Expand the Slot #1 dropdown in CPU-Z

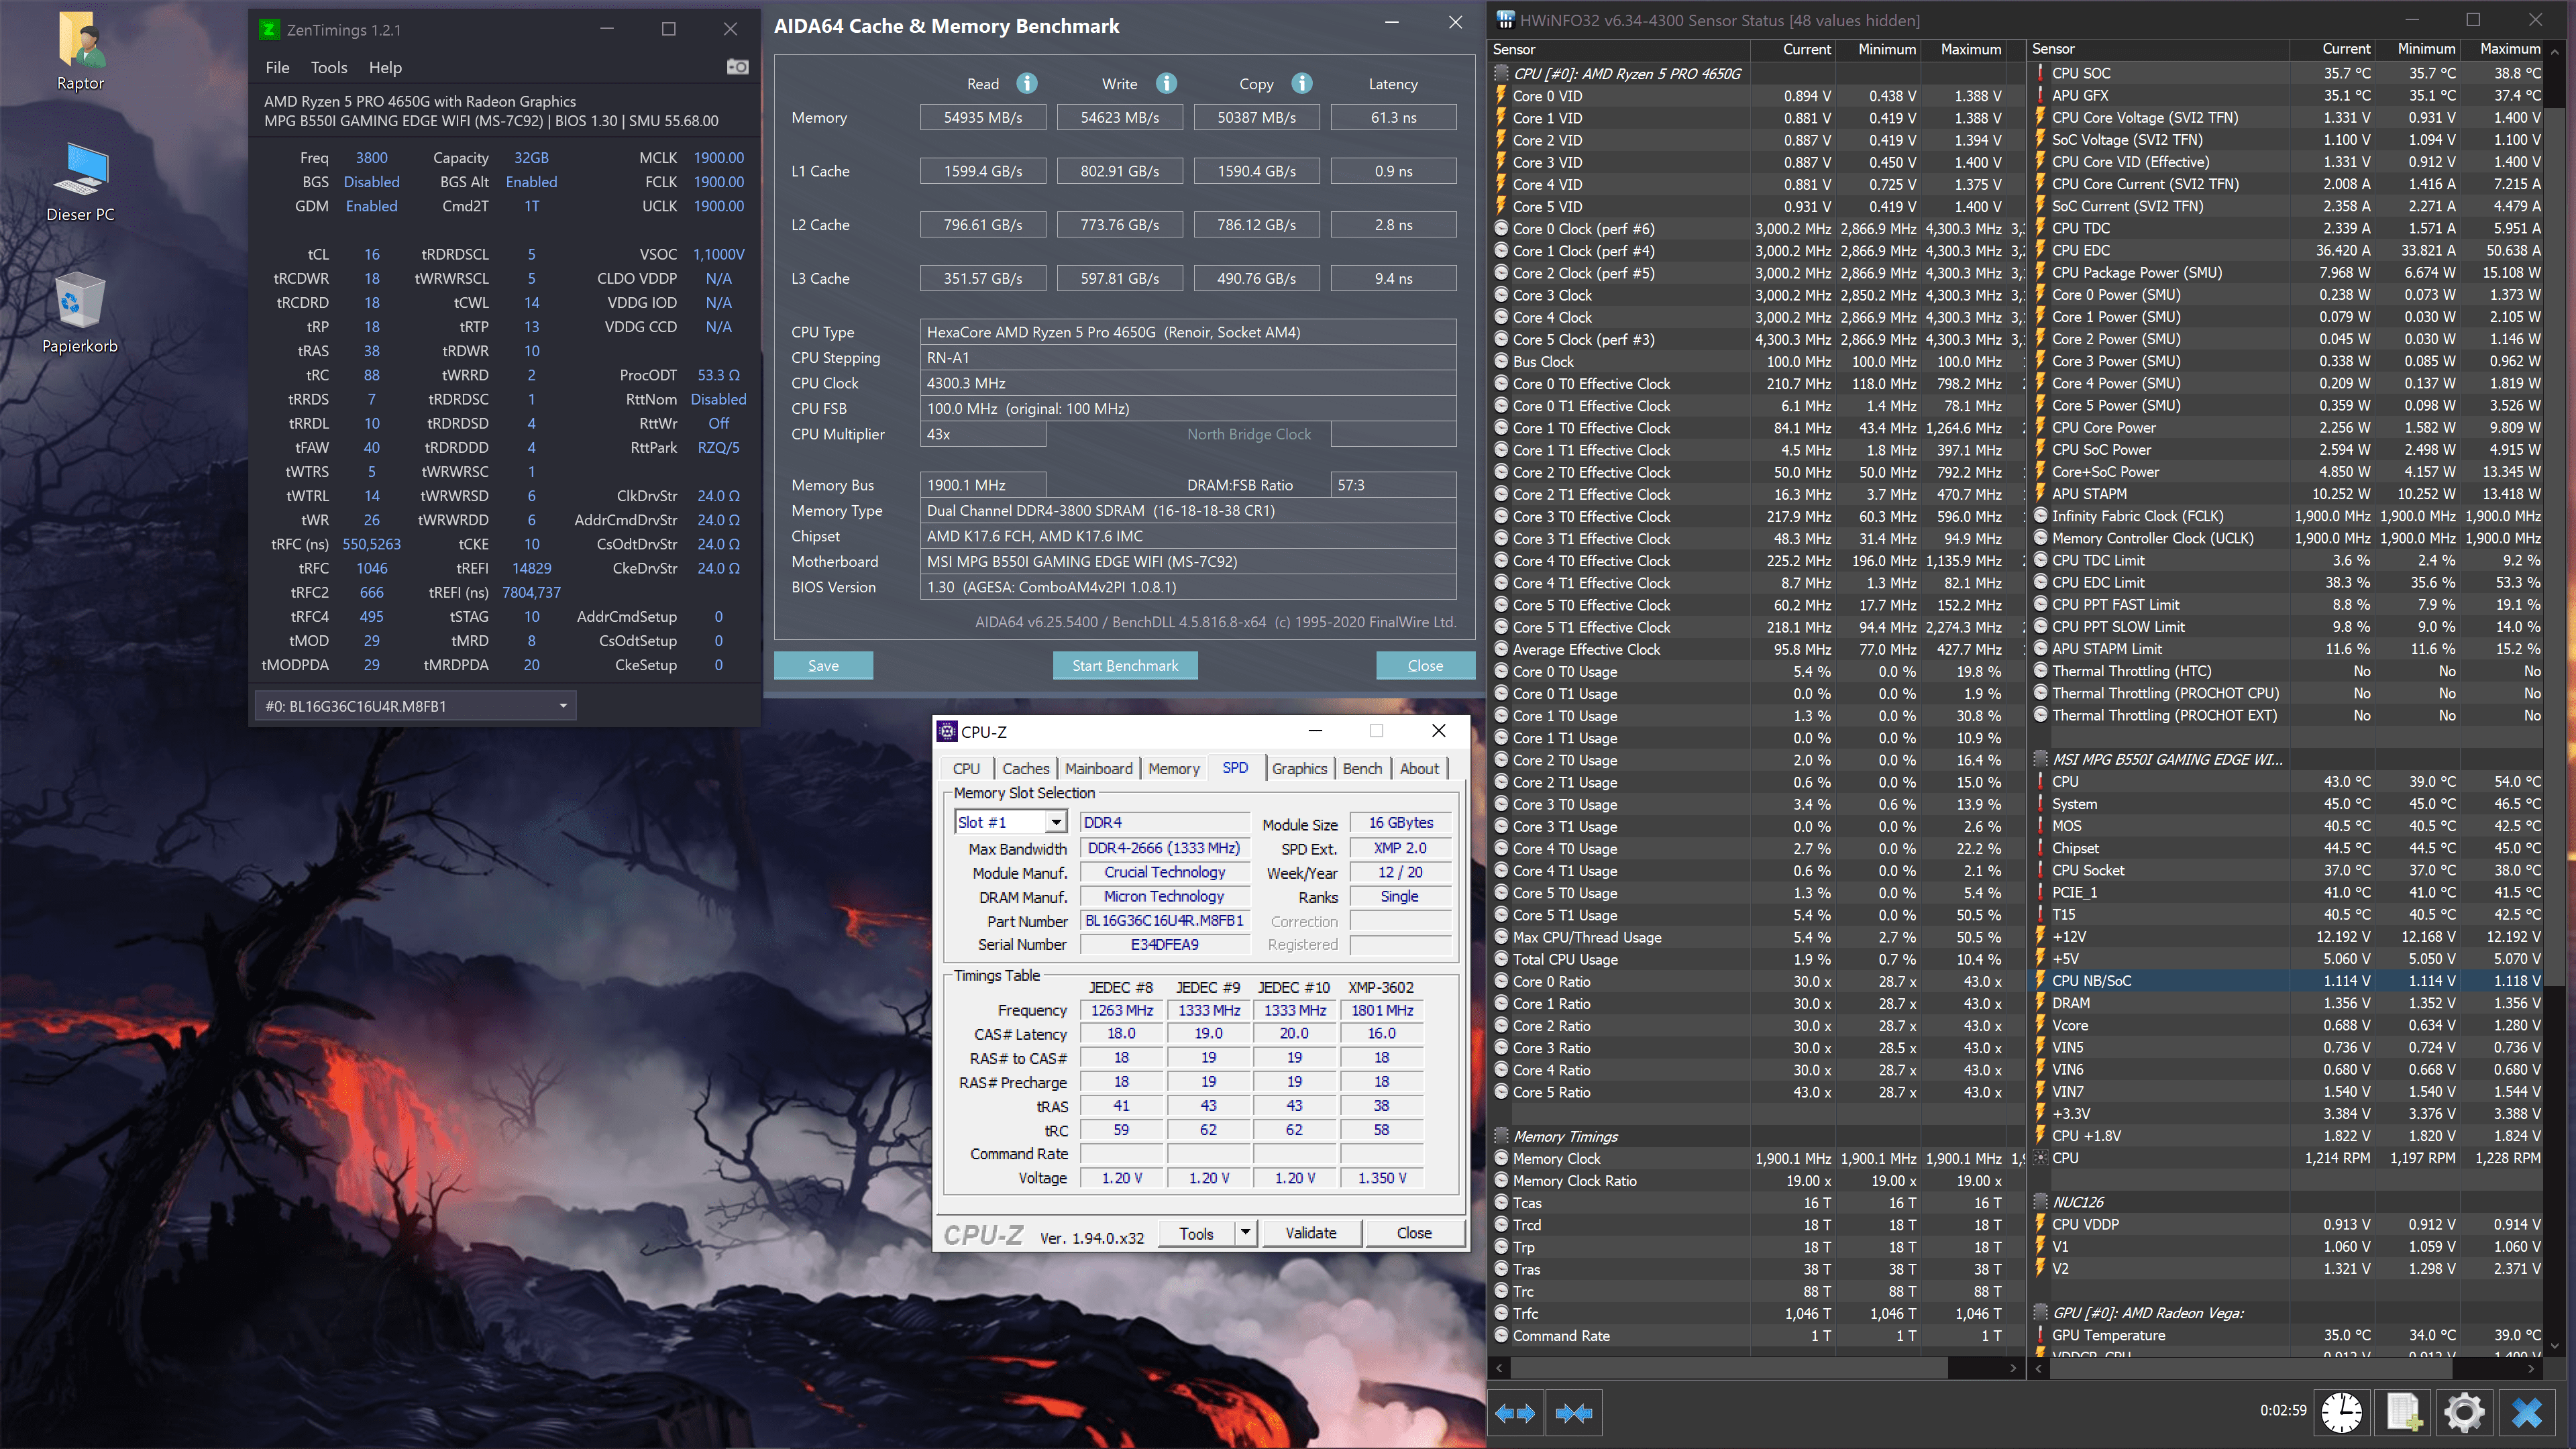click(1055, 822)
